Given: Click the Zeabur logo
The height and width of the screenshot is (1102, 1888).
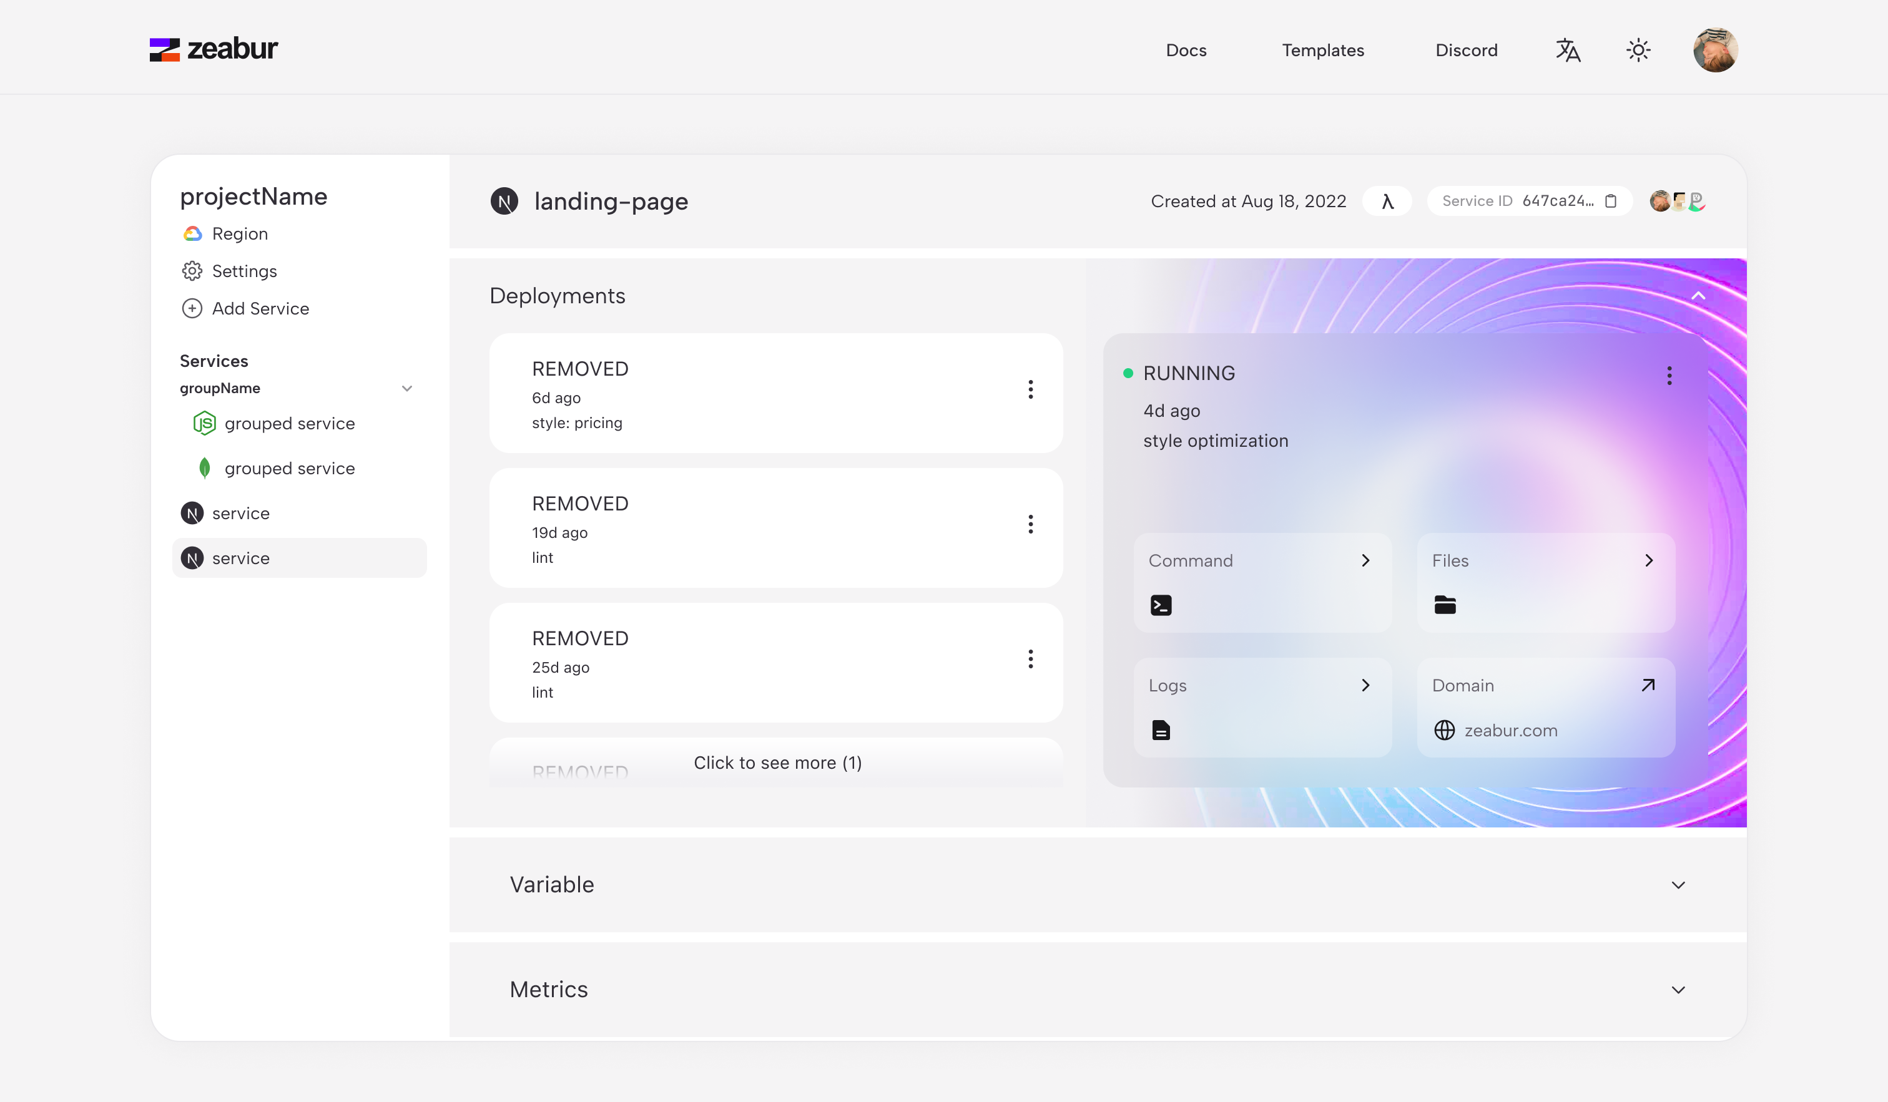Looking at the screenshot, I should tap(214, 49).
